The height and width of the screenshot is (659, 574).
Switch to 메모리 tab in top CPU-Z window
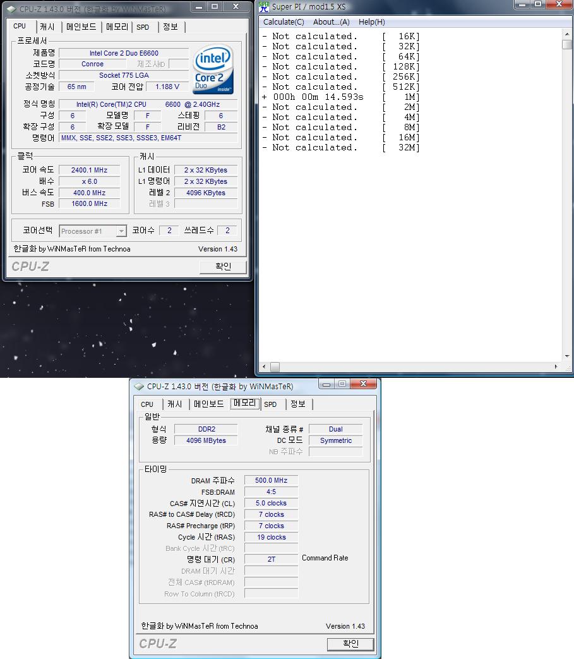coord(117,27)
